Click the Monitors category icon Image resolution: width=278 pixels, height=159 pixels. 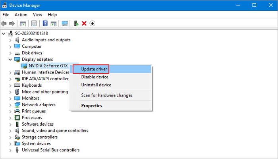[17, 98]
